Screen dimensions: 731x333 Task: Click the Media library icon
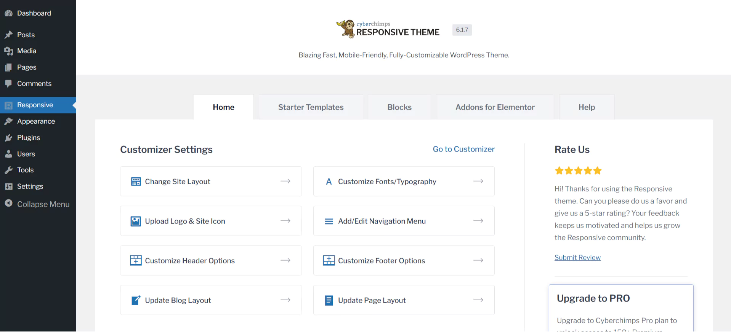(9, 51)
